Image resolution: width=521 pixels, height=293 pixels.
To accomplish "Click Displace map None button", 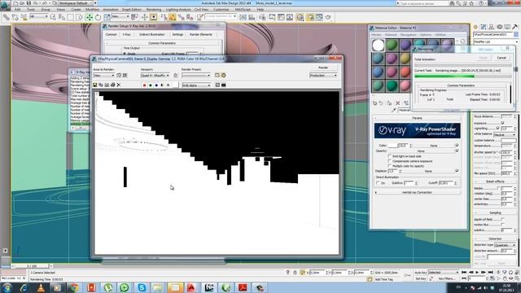I will pos(428,171).
